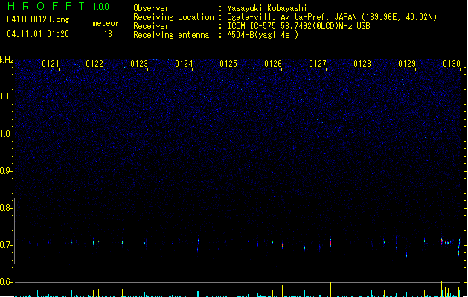Image resolution: width=468 pixels, height=297 pixels.
Task: Click time marker 0122
Action: [94, 64]
